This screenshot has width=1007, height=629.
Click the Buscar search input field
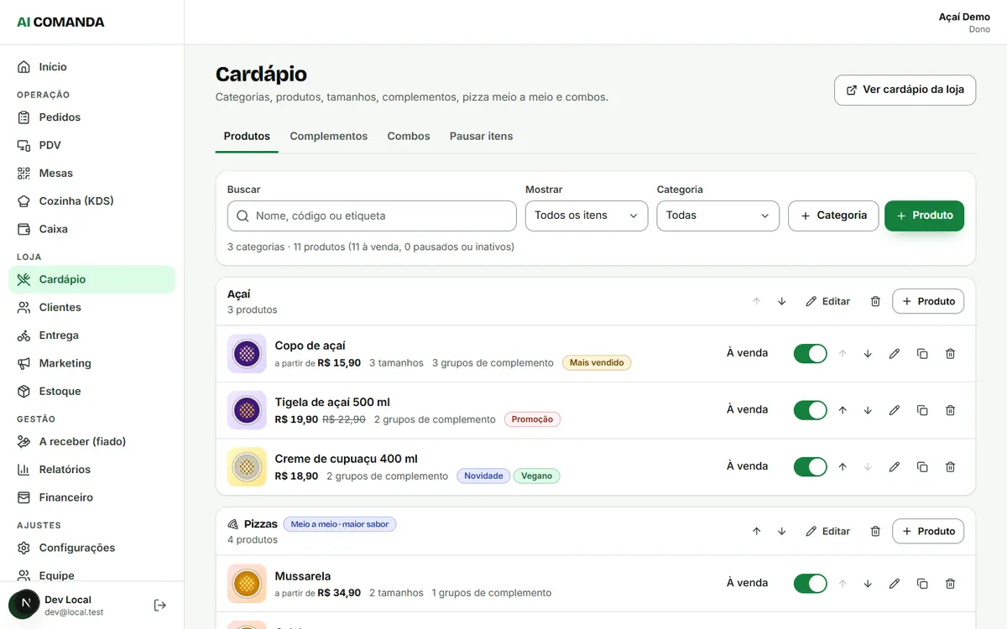point(372,216)
